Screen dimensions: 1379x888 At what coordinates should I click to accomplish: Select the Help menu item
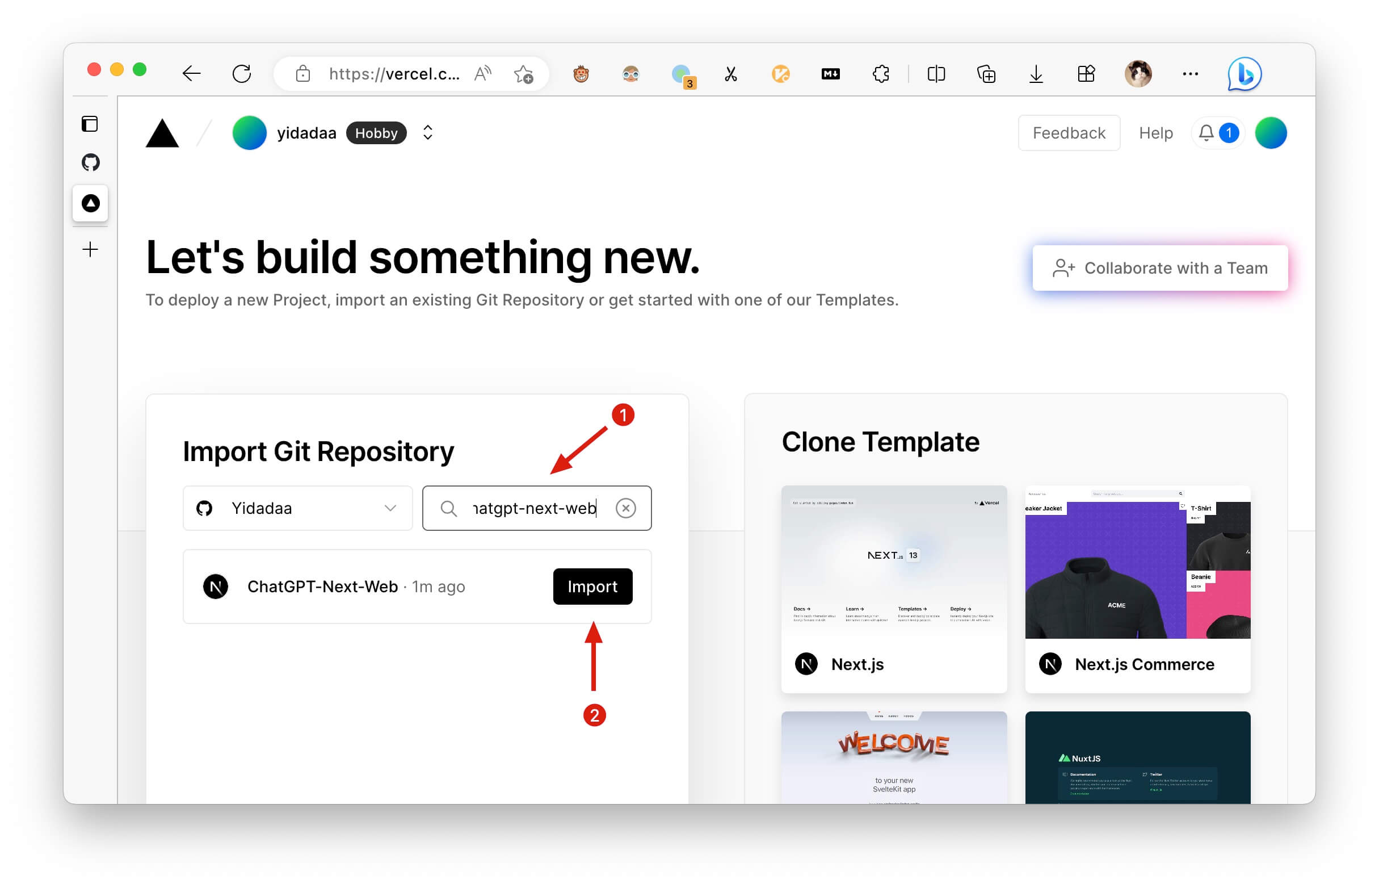1154,133
